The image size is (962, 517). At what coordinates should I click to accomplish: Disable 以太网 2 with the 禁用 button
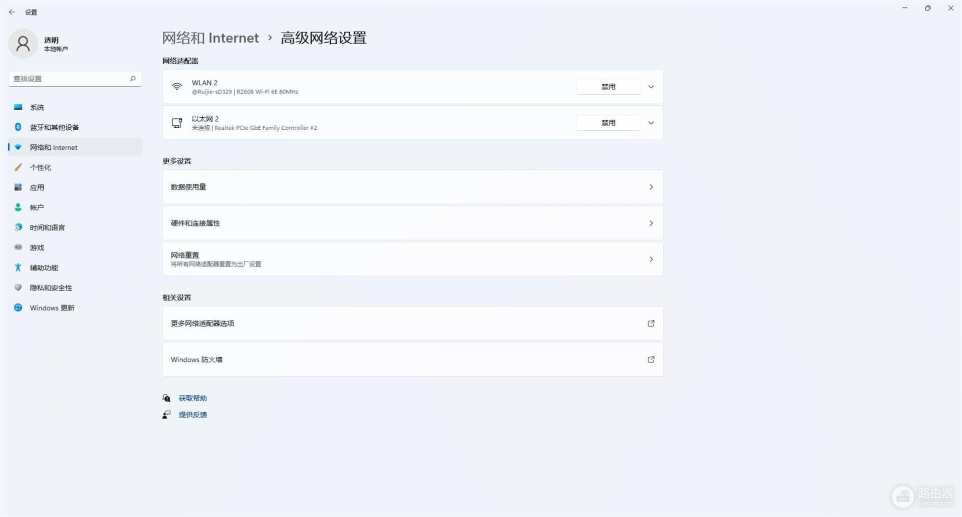click(x=608, y=123)
